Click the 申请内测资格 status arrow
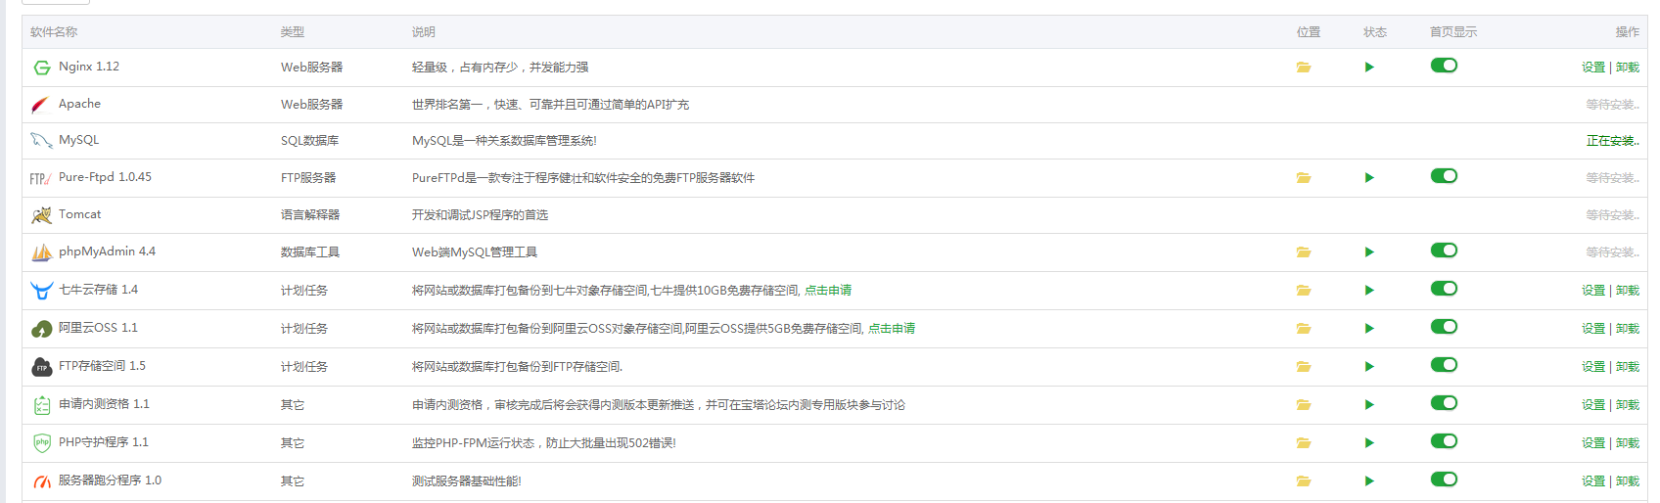 pos(1369,405)
